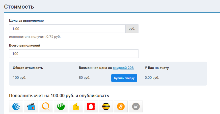
Task: Click the 'Пополнить счет на 100.00 руб.' heading
Action: 59,96
